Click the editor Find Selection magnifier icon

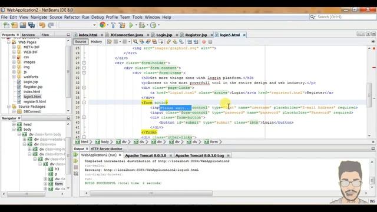tap(135, 42)
